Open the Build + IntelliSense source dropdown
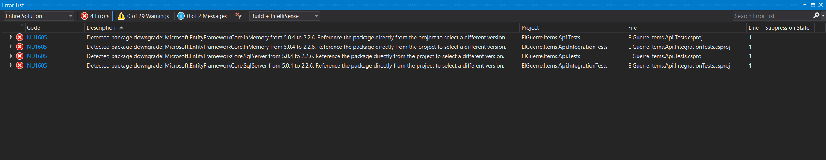The width and height of the screenshot is (826, 160). coord(284,16)
